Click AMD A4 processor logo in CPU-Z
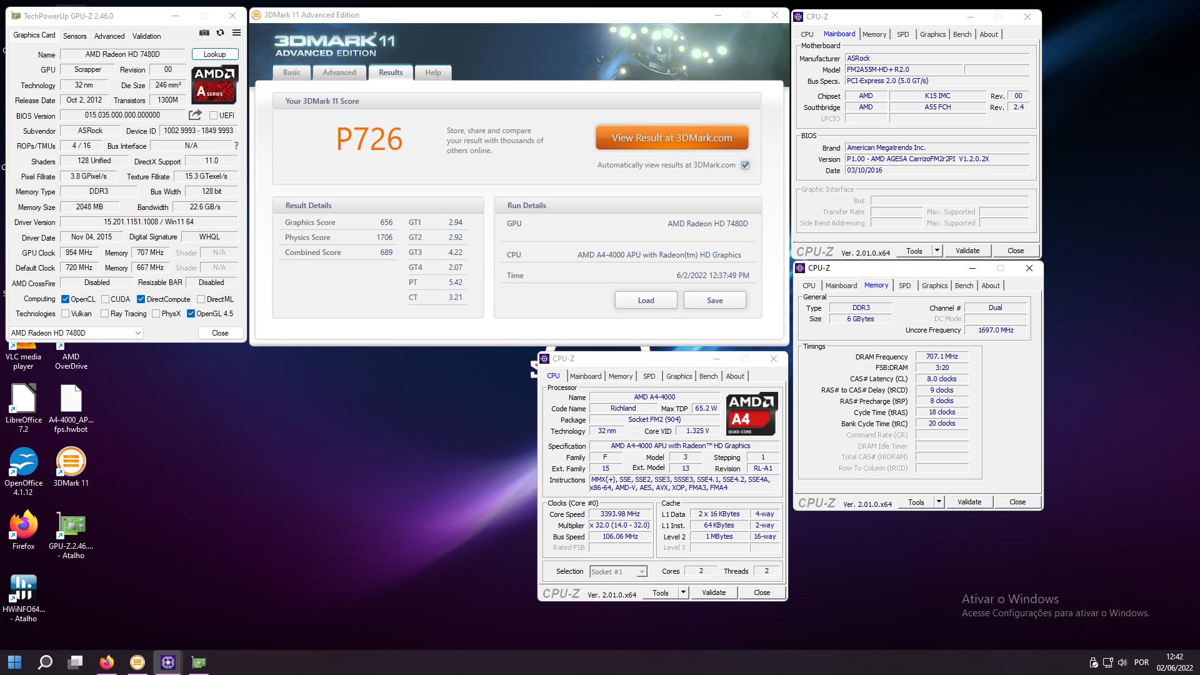This screenshot has width=1200, height=675. (x=752, y=414)
